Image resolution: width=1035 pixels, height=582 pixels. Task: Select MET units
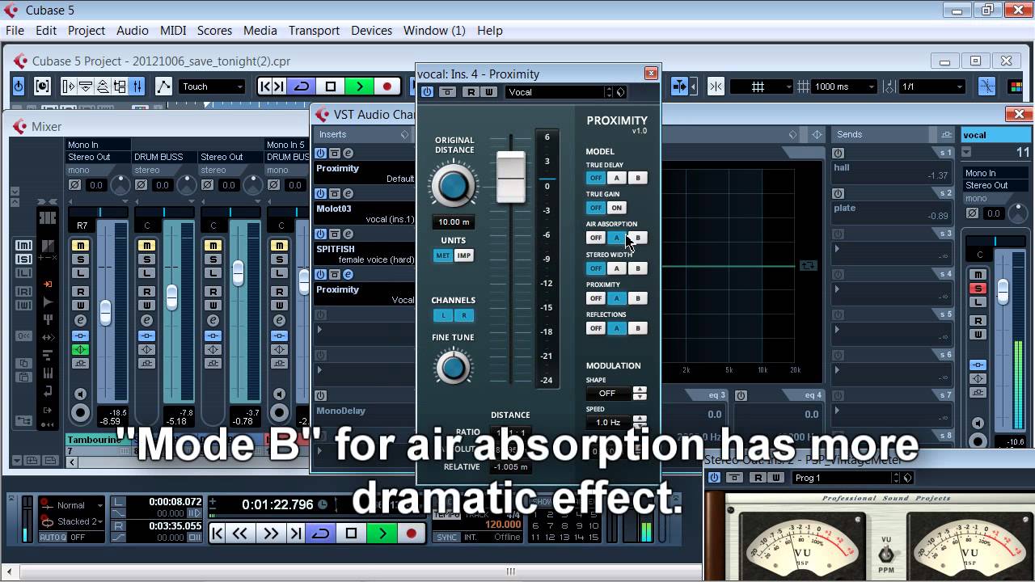[x=443, y=255]
